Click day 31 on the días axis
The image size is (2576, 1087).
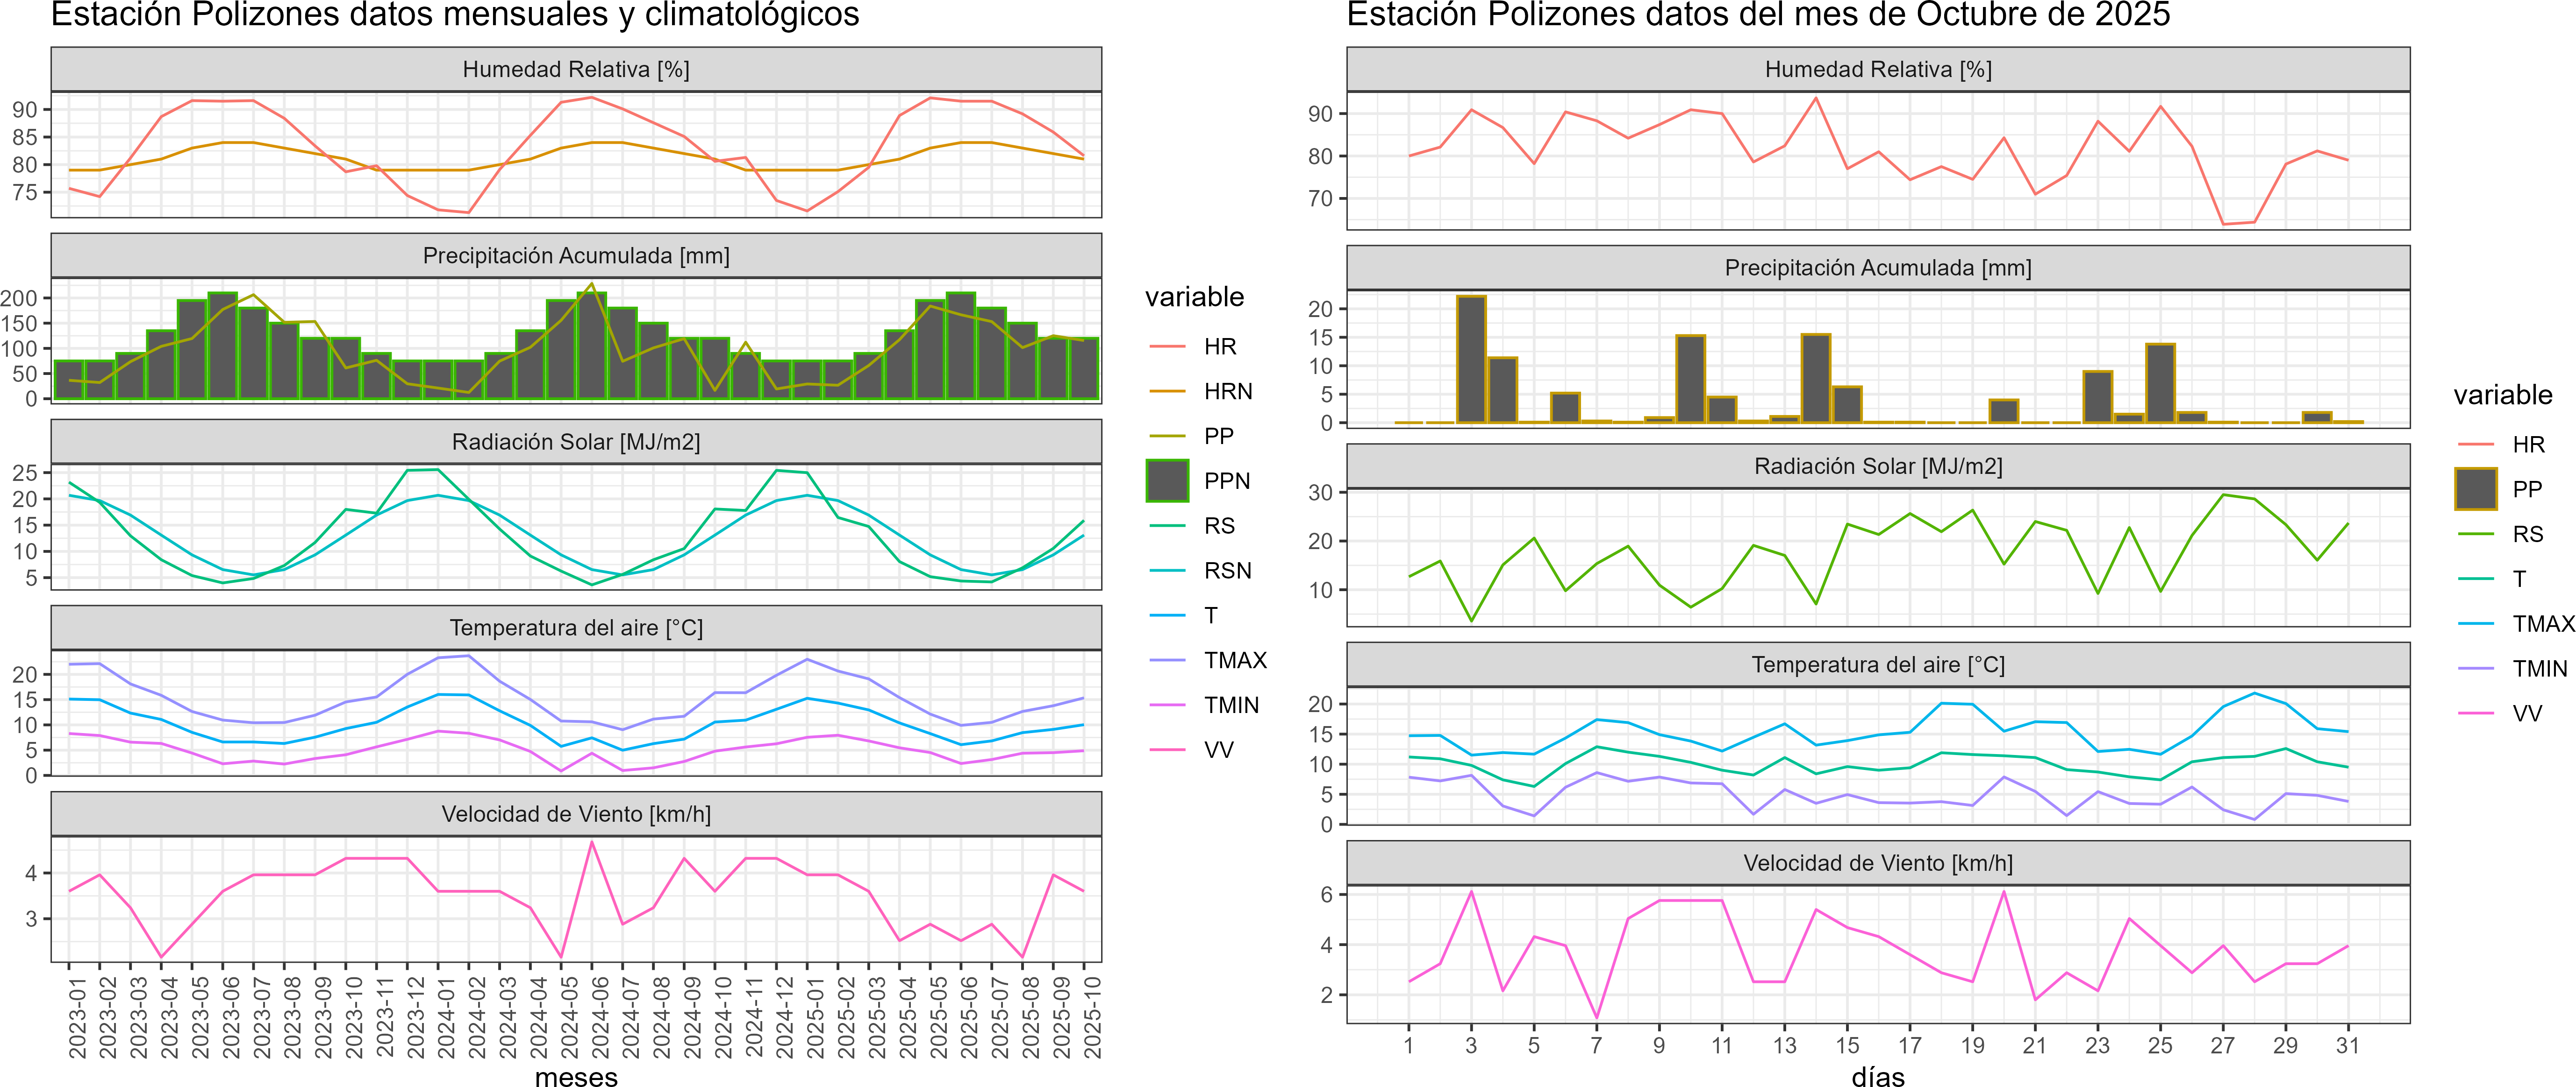point(2347,1045)
